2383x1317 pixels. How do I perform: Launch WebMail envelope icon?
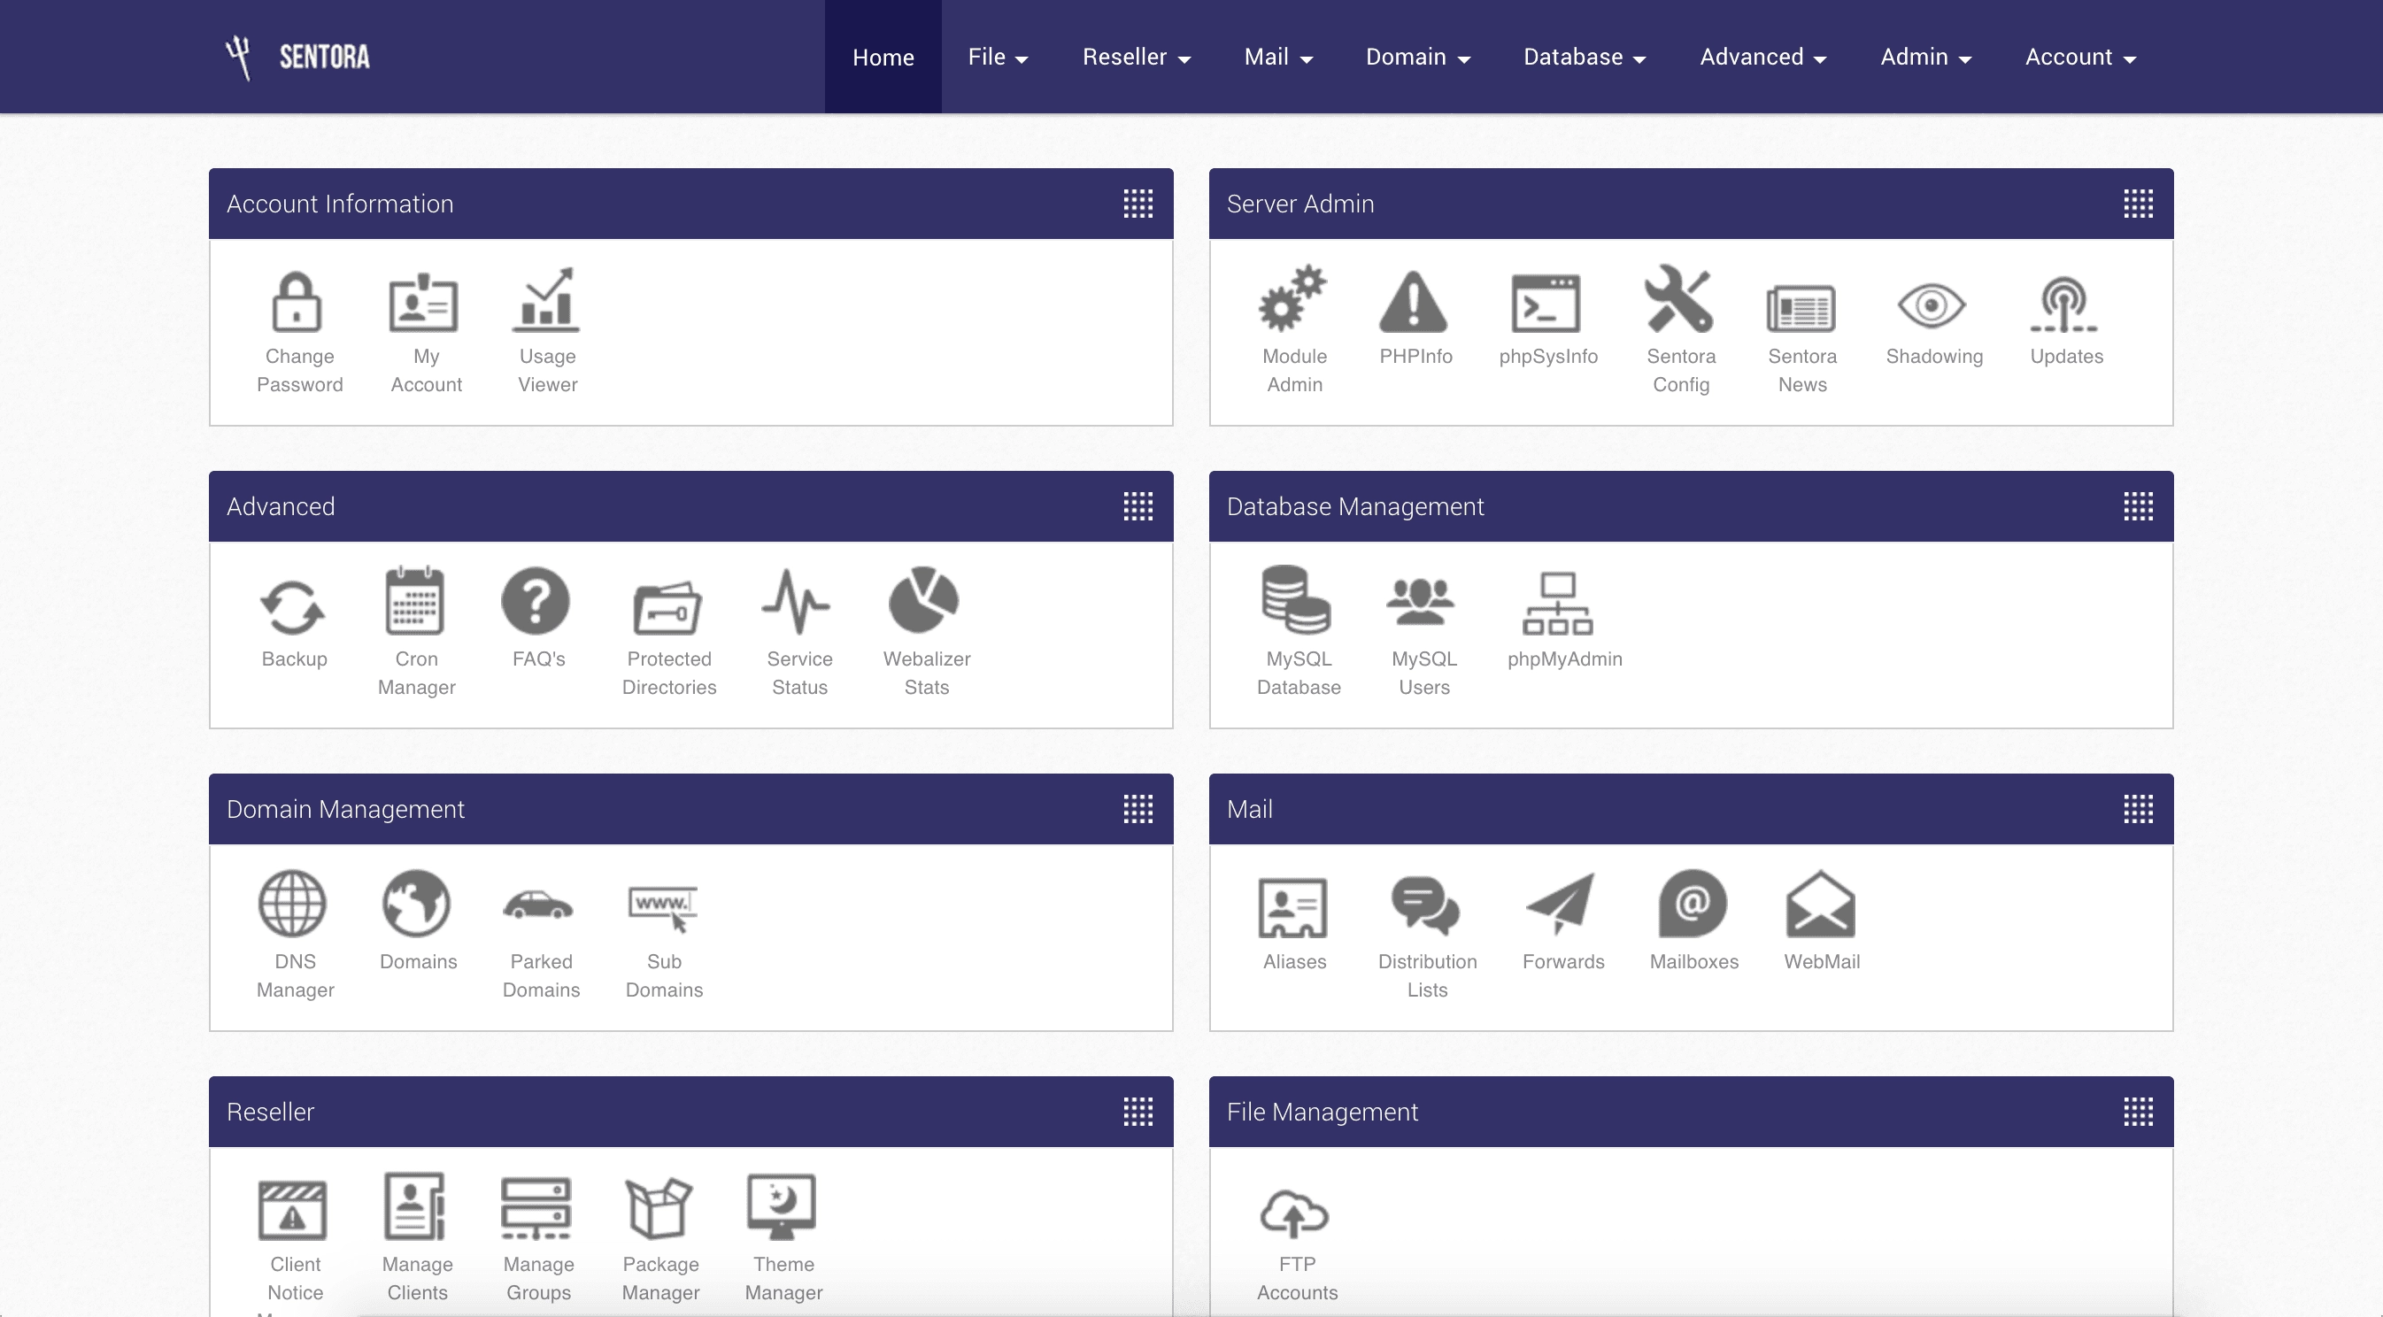coord(1820,905)
